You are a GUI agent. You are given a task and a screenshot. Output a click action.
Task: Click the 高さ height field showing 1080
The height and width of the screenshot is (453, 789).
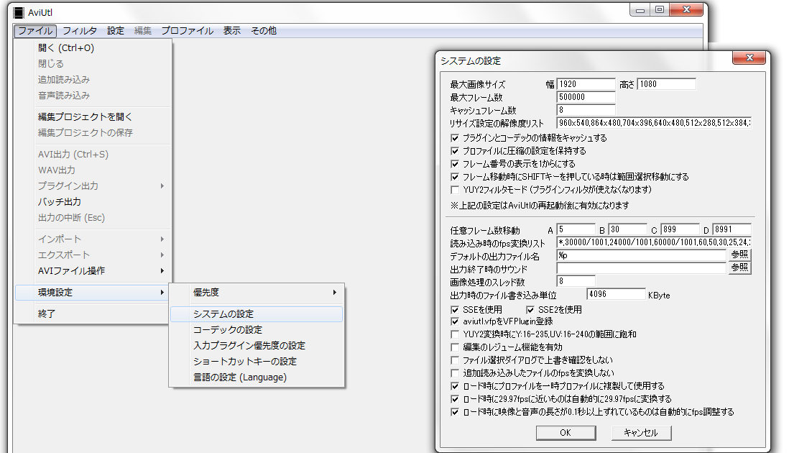(x=667, y=84)
